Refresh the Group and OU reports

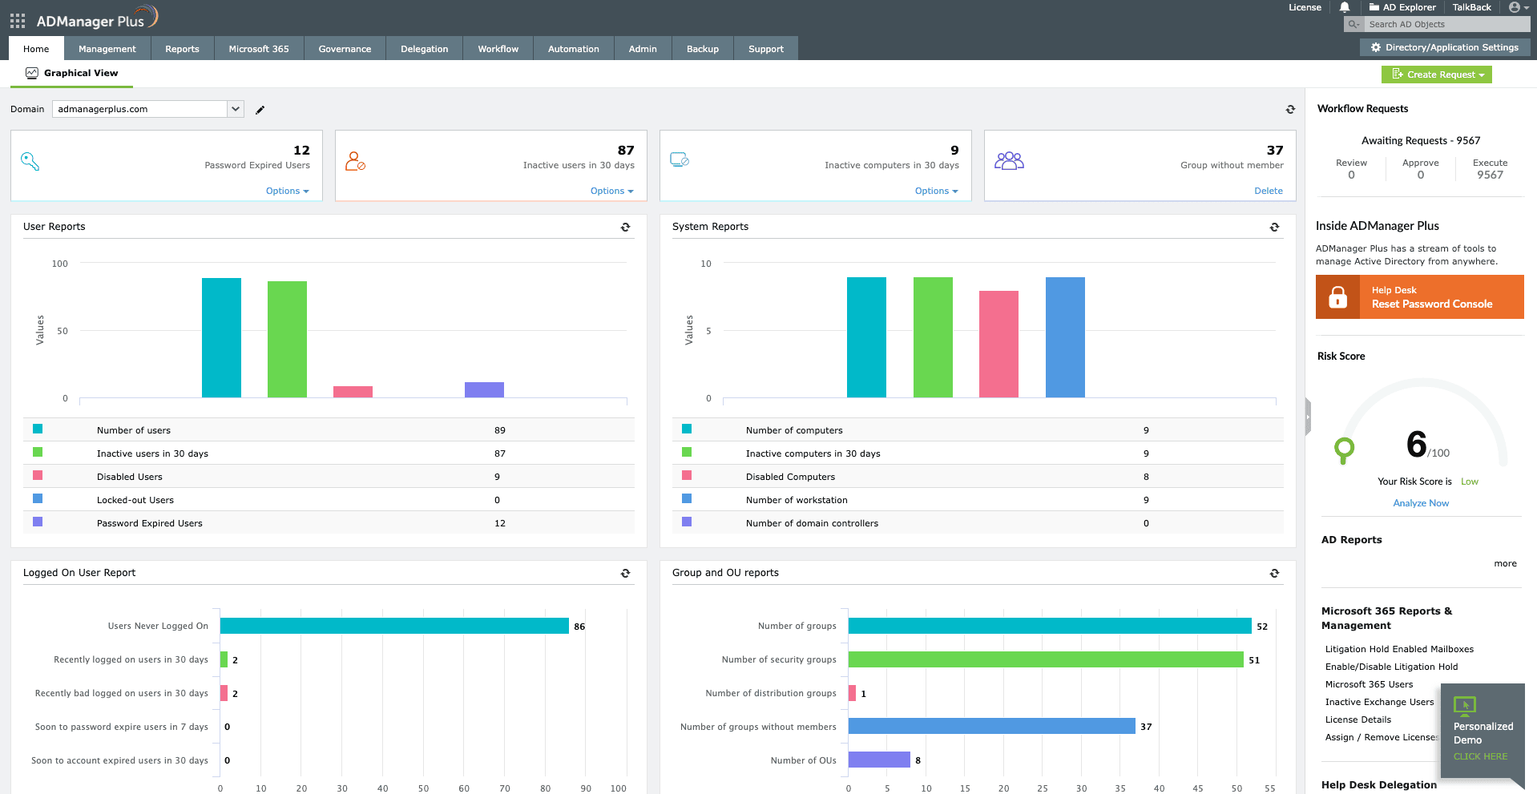coord(1274,574)
